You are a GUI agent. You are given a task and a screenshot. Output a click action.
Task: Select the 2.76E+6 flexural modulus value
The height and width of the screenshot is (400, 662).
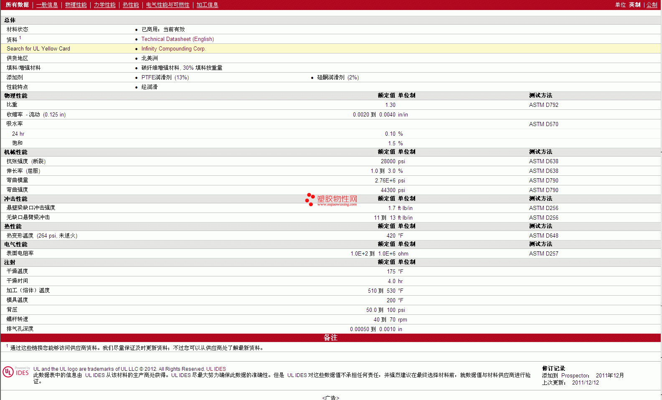coord(385,180)
